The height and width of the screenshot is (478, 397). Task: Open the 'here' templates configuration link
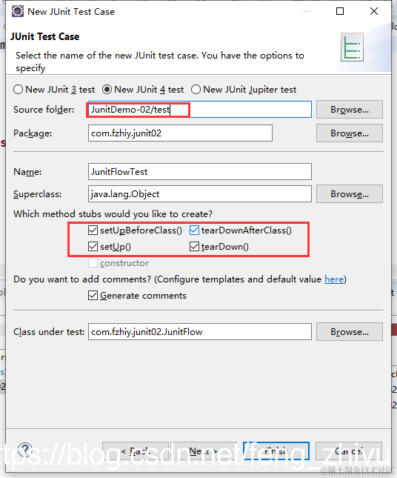[334, 279]
